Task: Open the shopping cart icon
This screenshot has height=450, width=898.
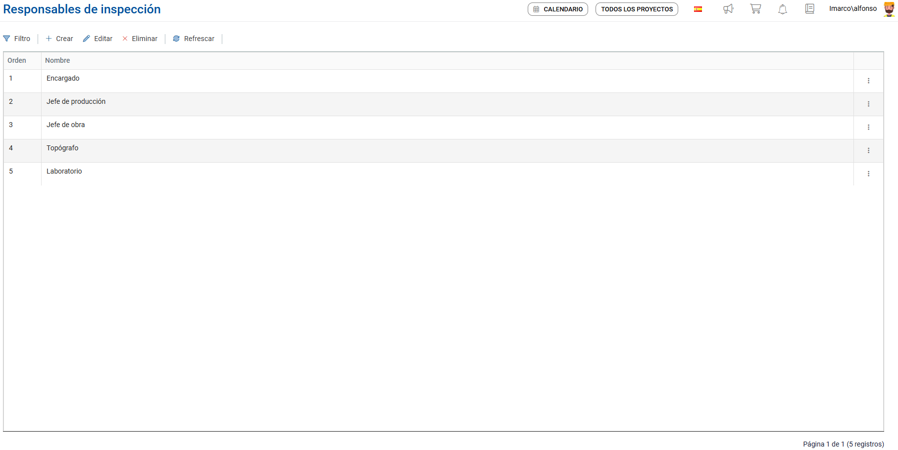Action: 755,9
